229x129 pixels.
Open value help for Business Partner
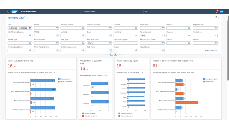(x=83, y=28)
